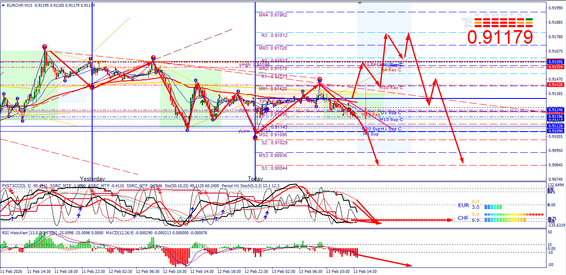Click the CHF currency strength label
The image size is (566, 275).
coord(463,218)
